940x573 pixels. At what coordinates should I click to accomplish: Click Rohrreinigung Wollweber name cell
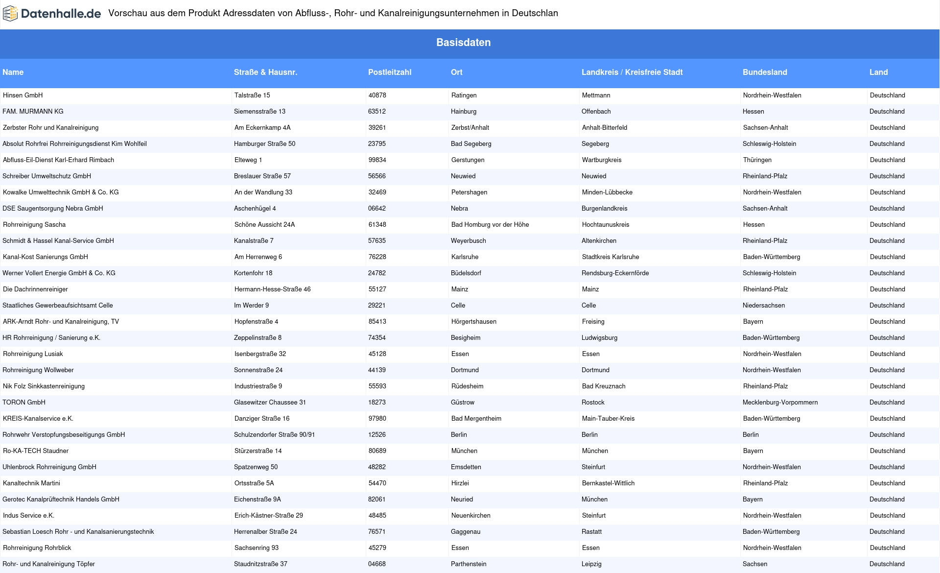click(x=38, y=370)
